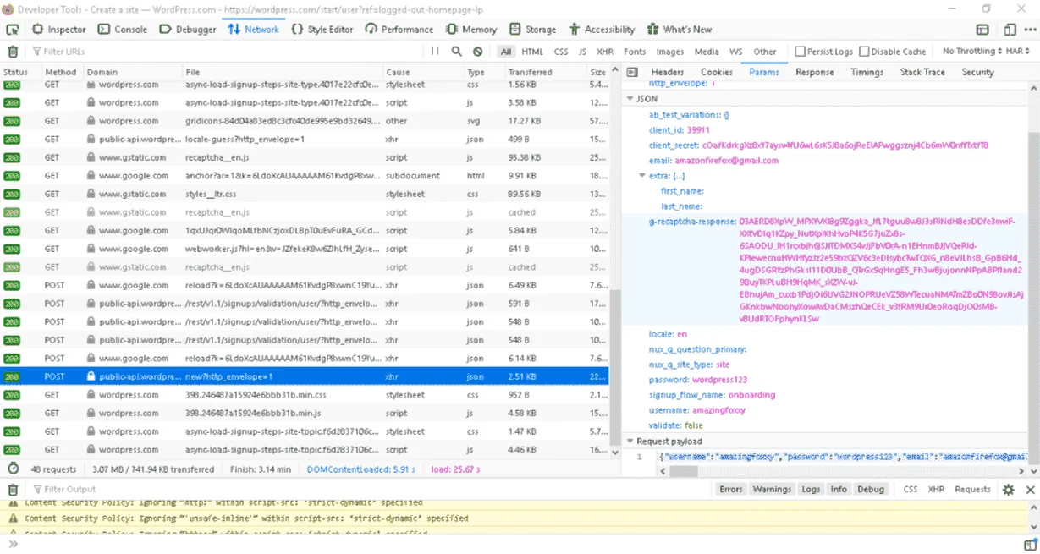Click the performance analysis stopwatch icon

coord(13,469)
